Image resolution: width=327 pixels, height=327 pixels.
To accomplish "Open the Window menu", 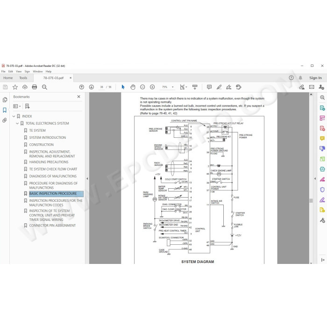I will point(38,71).
